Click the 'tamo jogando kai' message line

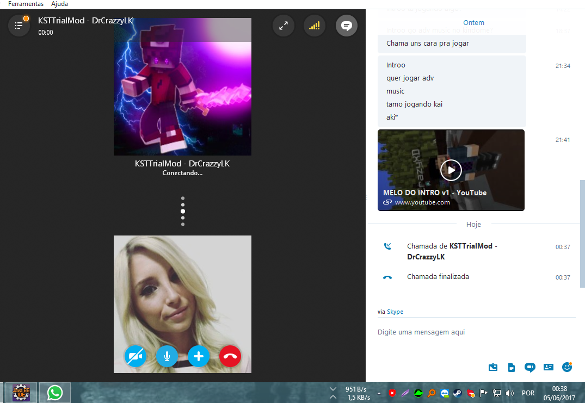pyautogui.click(x=414, y=104)
